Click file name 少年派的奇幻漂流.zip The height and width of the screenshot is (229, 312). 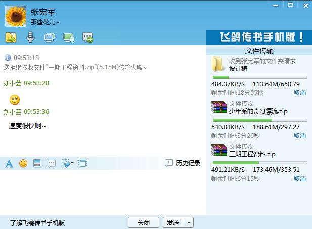click(258, 111)
